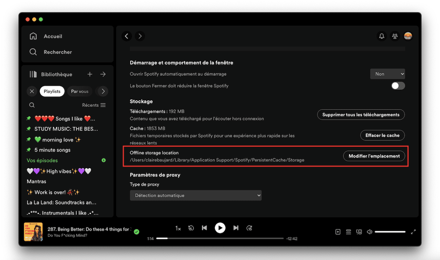Skip to the previous track
Screen dimensions: 440x260
coord(204,228)
